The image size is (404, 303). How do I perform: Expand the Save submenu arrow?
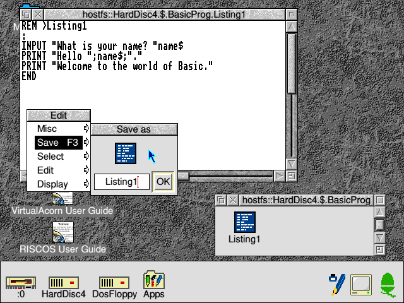[x=86, y=142]
